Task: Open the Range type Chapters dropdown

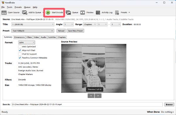Action: click(90, 24)
